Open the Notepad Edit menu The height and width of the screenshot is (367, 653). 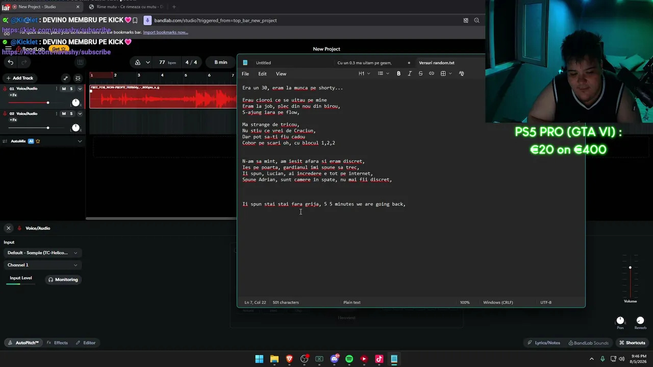[262, 74]
